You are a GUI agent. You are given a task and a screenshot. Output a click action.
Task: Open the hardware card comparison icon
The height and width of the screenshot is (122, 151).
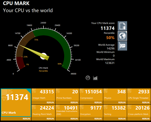coord(122,46)
